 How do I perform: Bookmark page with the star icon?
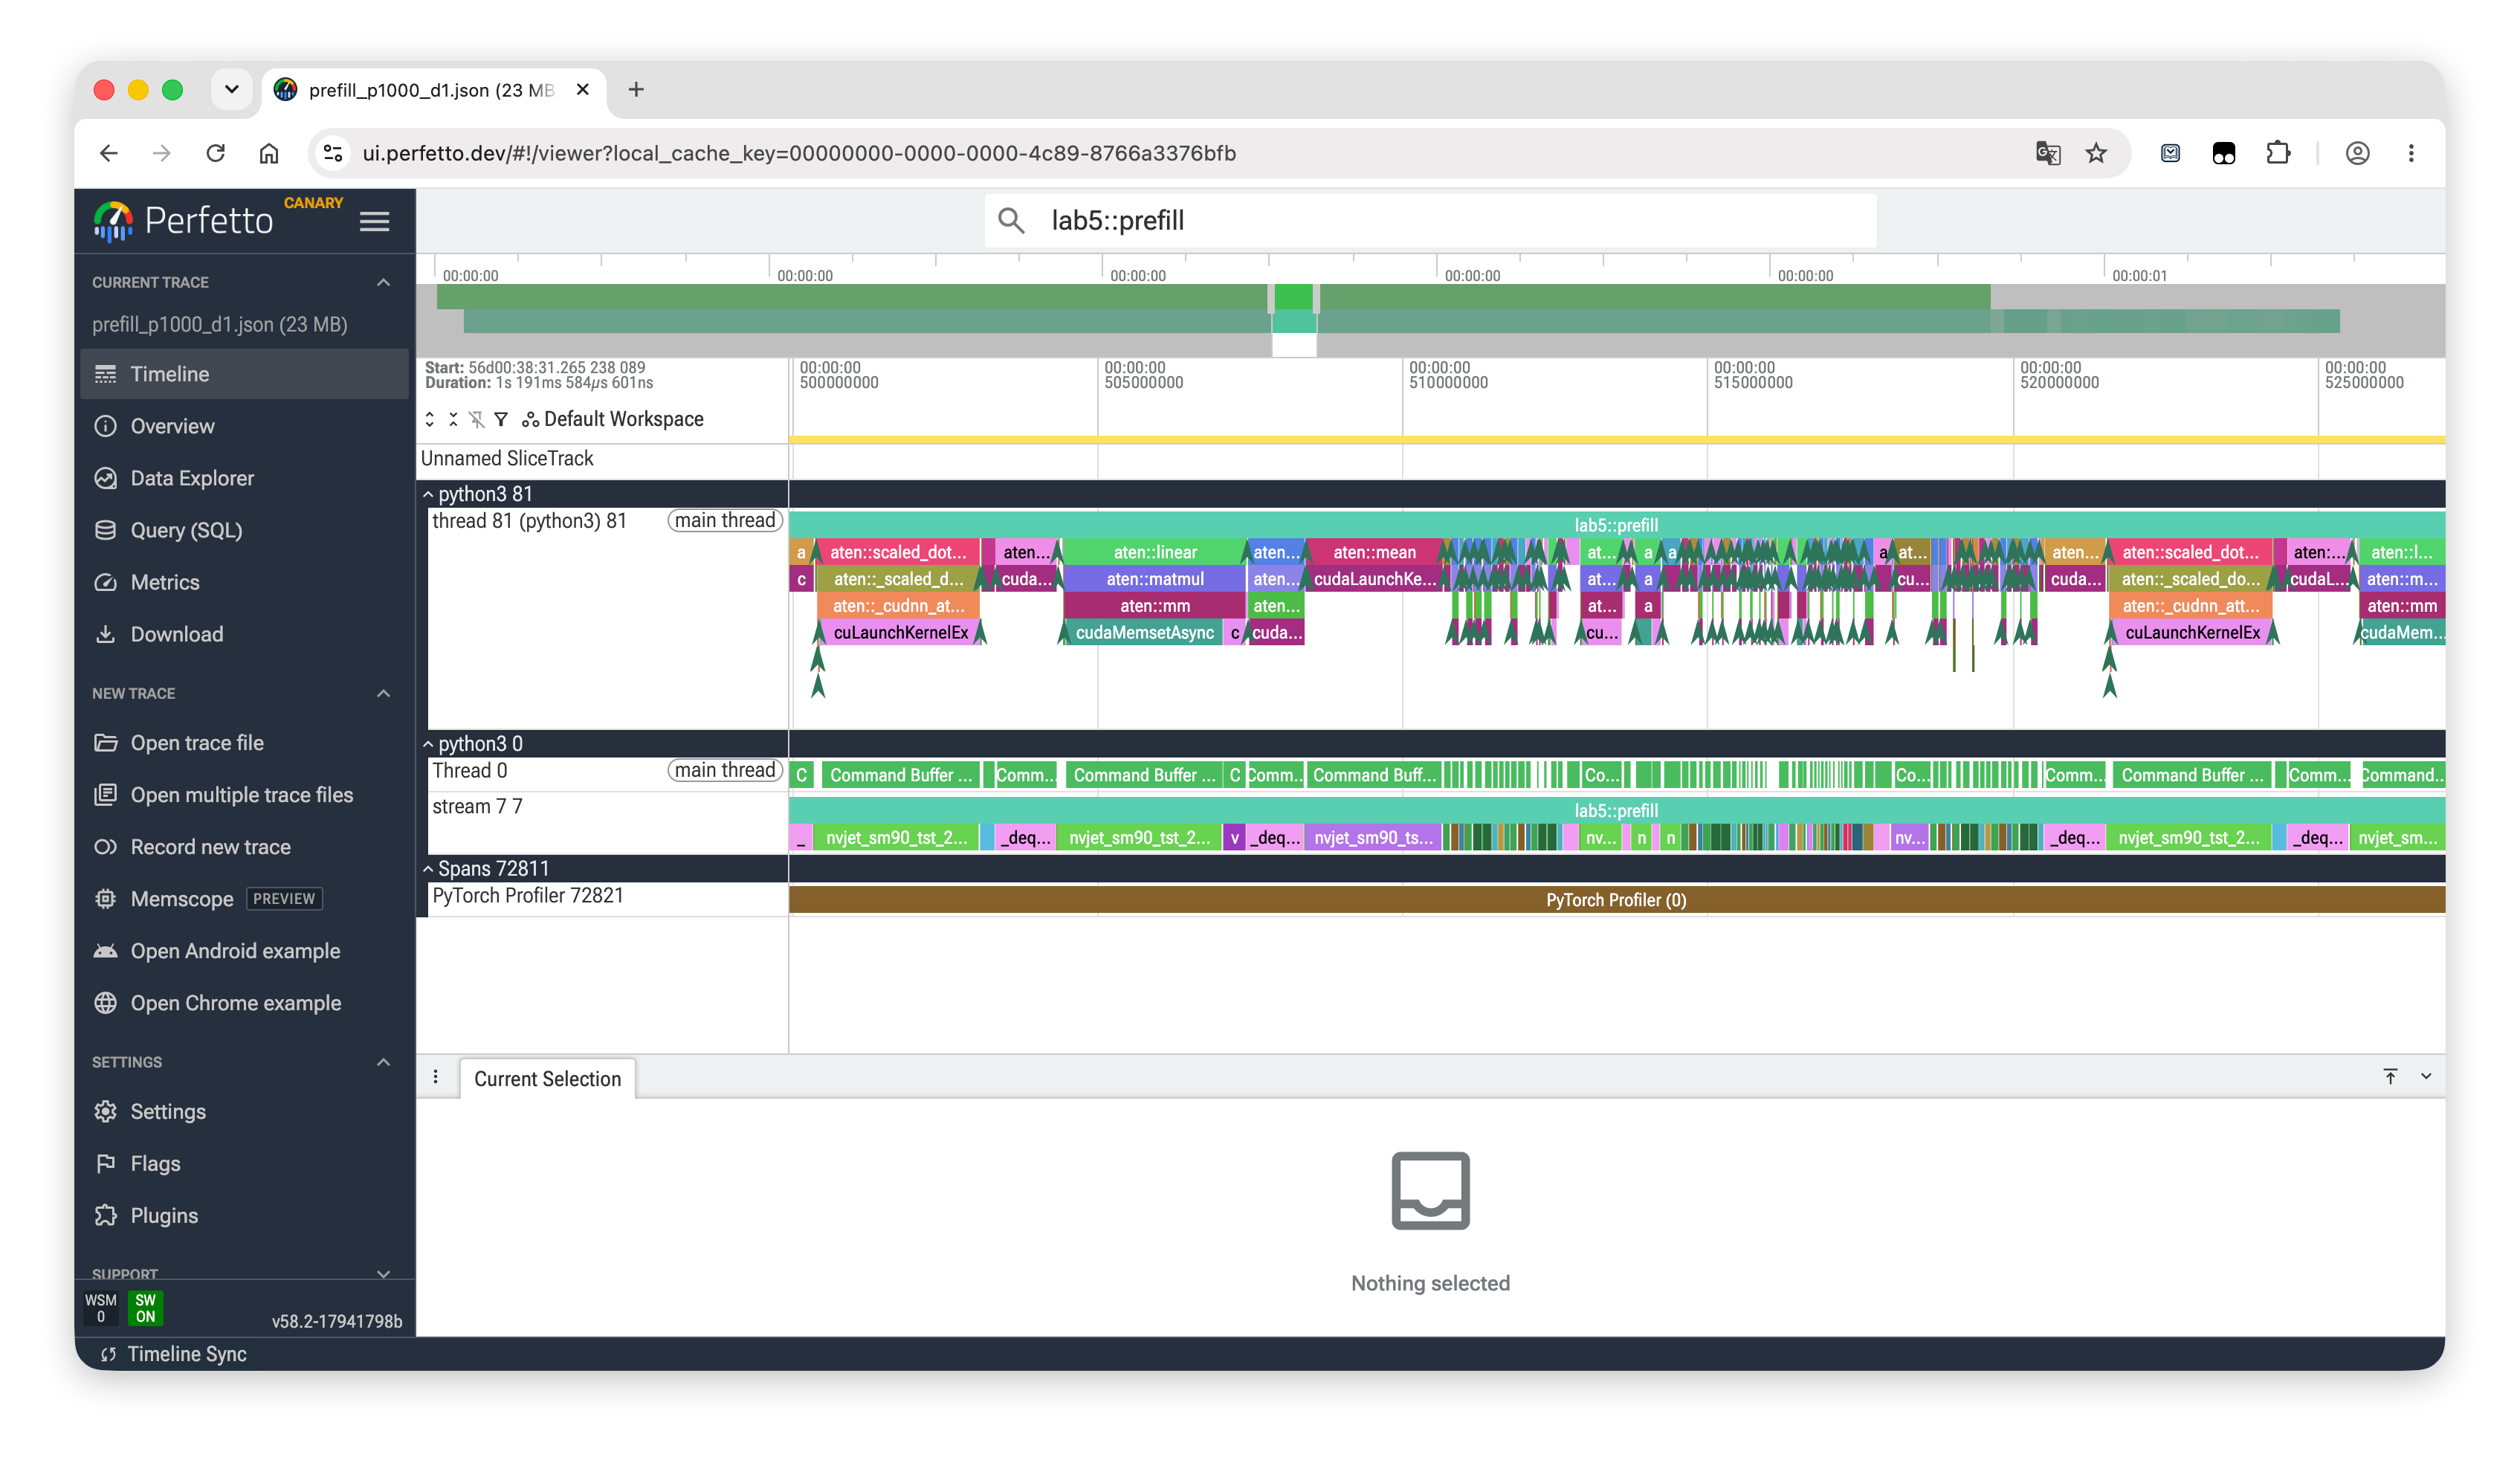(x=2096, y=153)
